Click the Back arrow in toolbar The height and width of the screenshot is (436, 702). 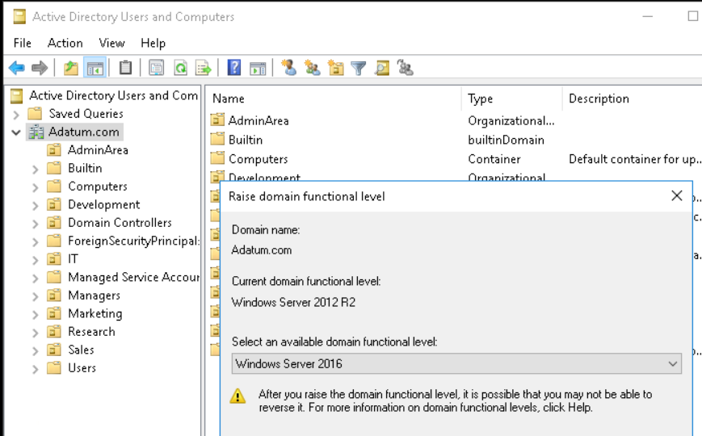[x=17, y=68]
